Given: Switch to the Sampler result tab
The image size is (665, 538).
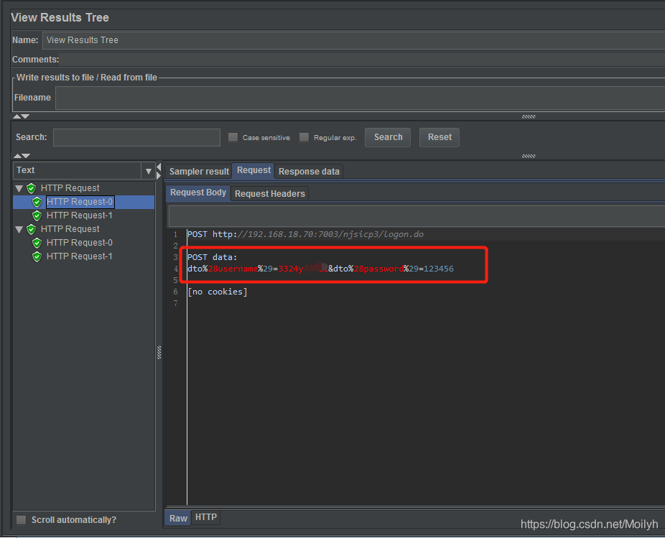Looking at the screenshot, I should (199, 172).
